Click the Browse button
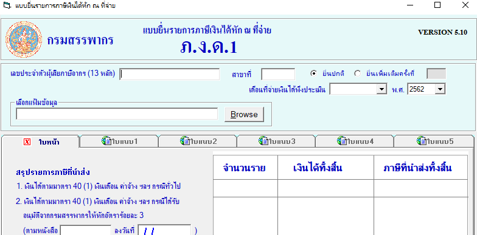477x235 pixels. click(244, 114)
